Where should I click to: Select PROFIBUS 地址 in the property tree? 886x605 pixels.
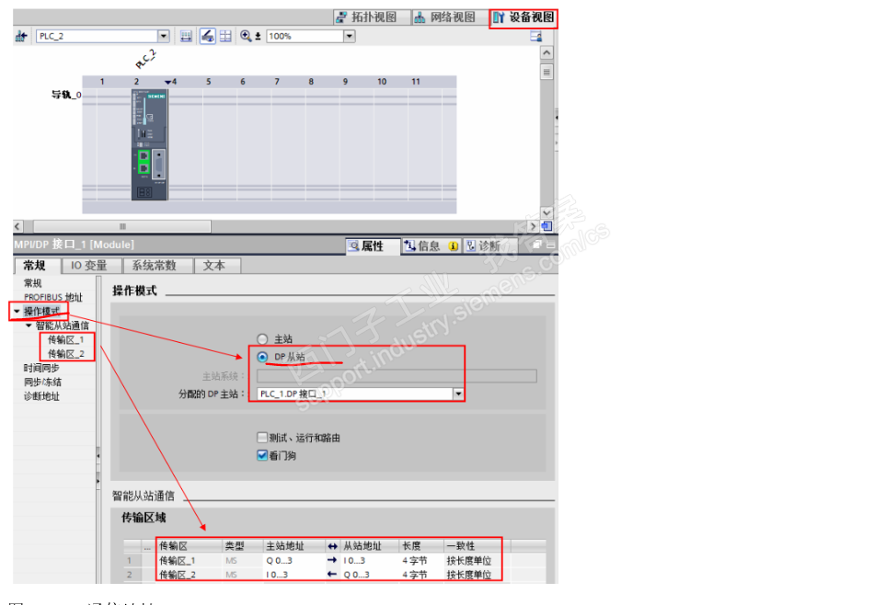[x=53, y=297]
